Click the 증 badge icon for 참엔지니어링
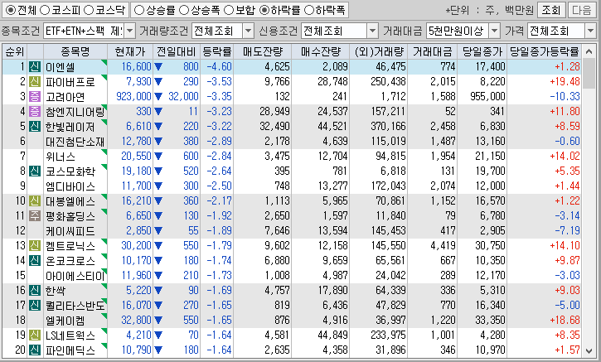This screenshot has width=601, height=362. click(35, 112)
